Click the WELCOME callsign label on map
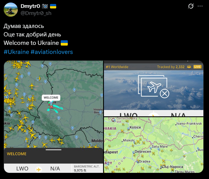Viewport: 209px width, 179px height. coord(51,98)
